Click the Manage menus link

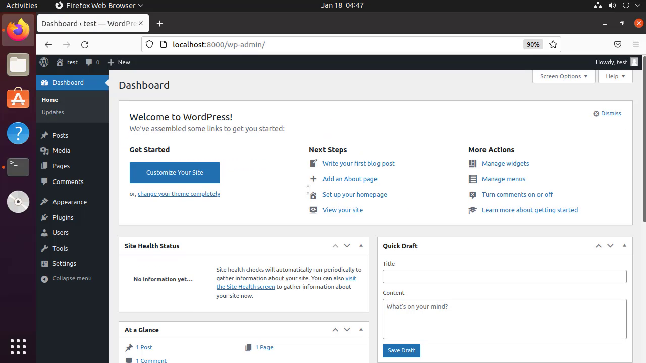(504, 179)
